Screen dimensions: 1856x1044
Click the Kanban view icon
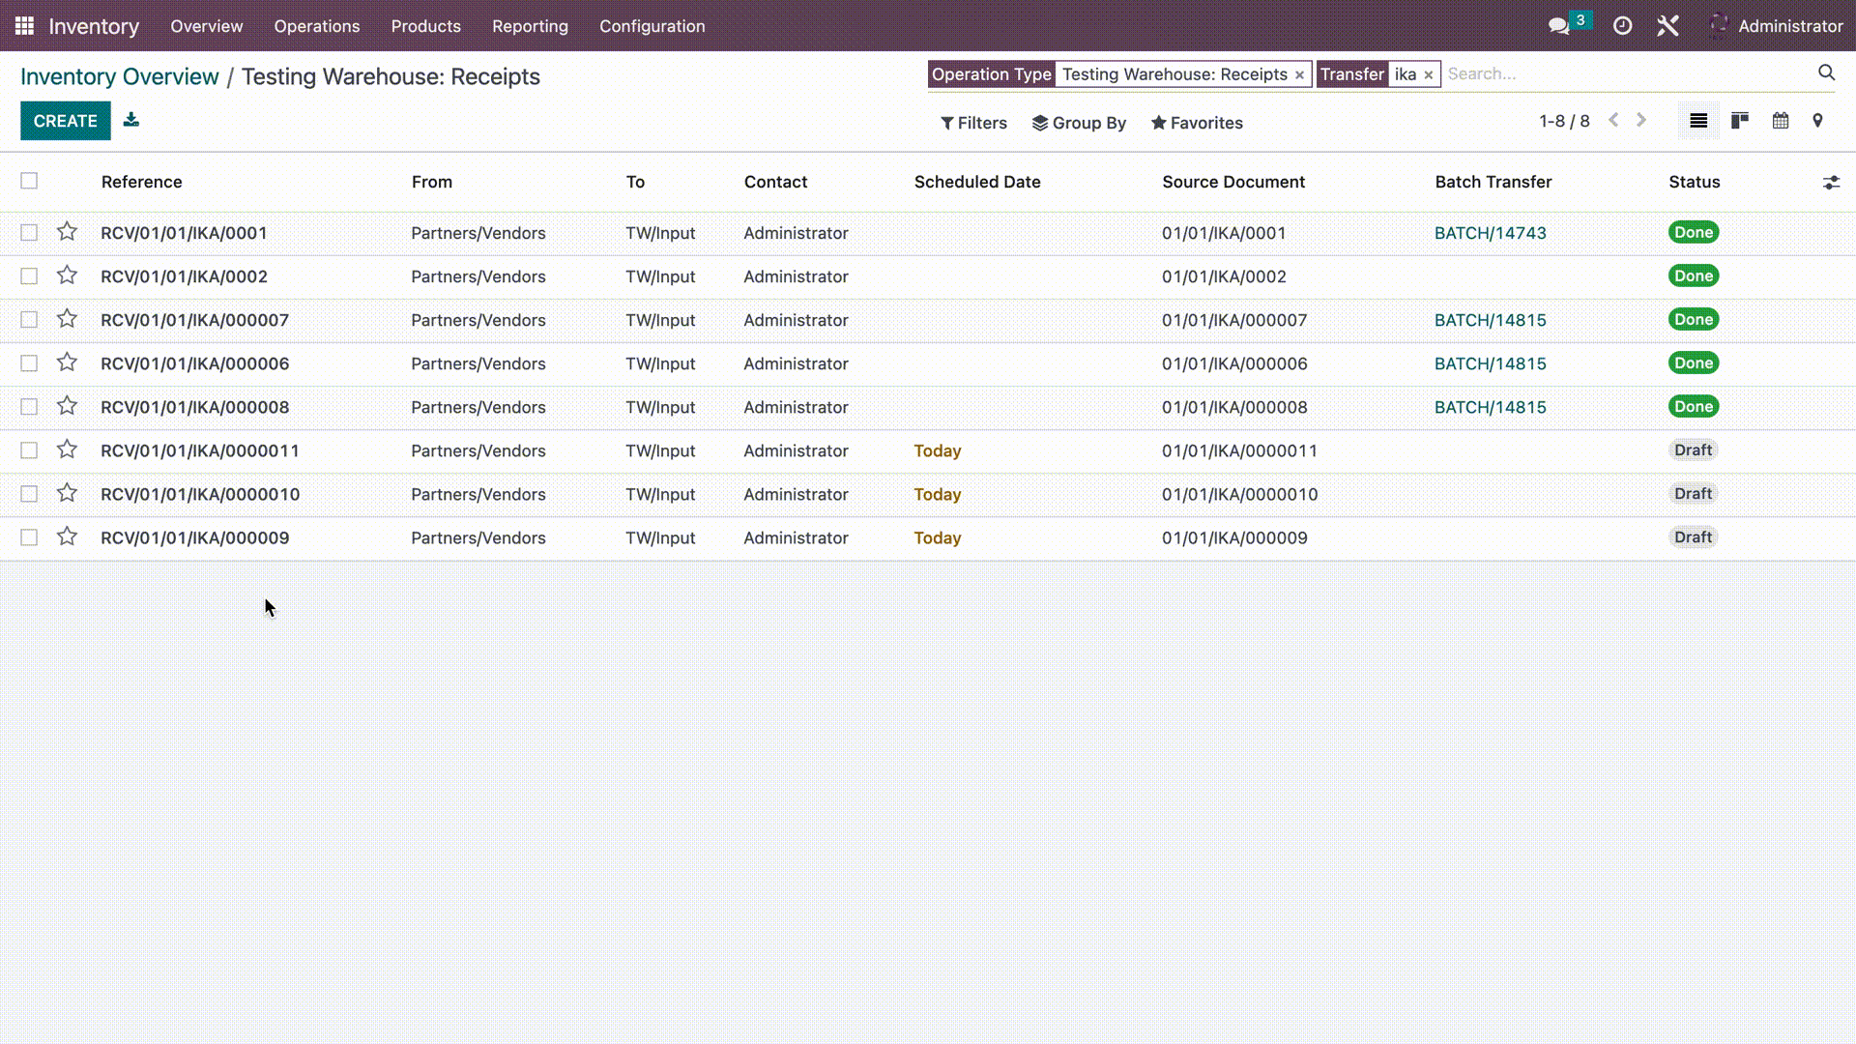(1740, 121)
